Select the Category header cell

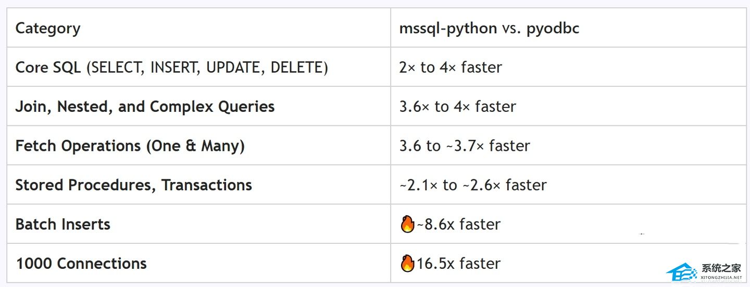pos(48,28)
